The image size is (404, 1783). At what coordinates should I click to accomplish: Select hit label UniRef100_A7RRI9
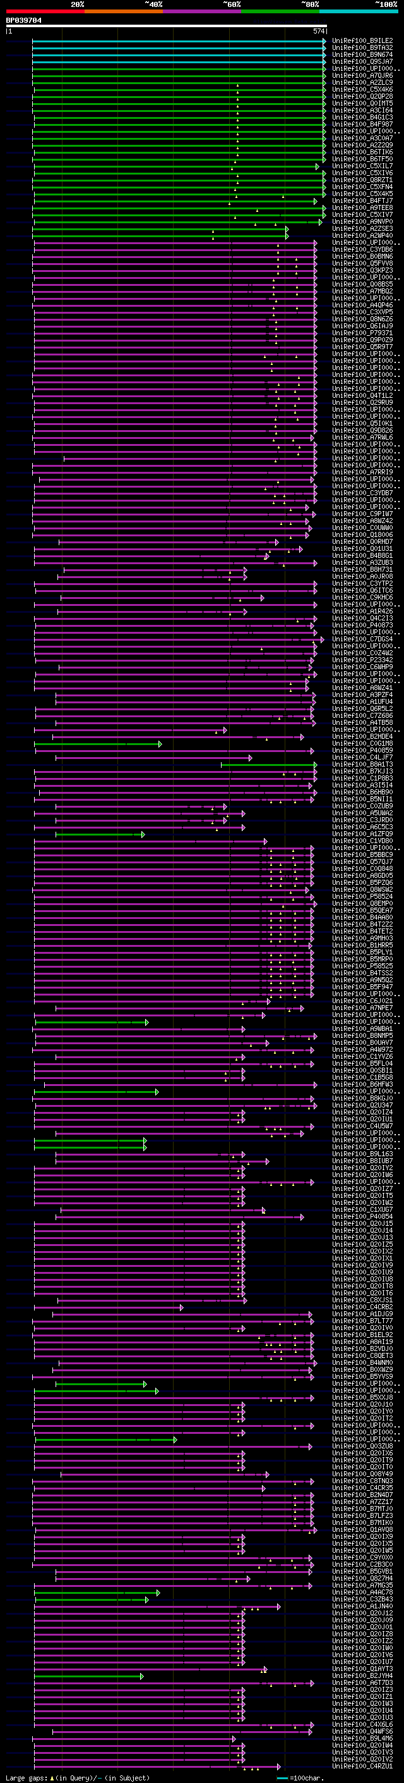coord(362,472)
